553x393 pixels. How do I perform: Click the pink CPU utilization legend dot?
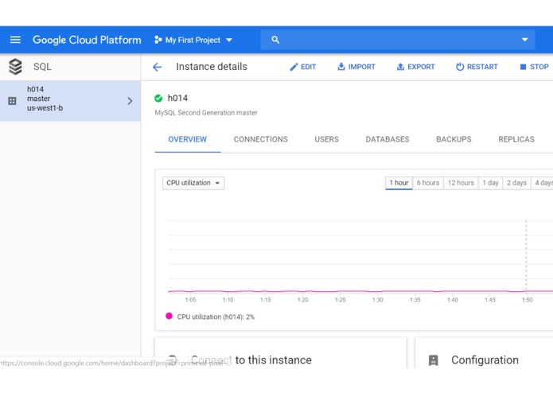(x=169, y=316)
